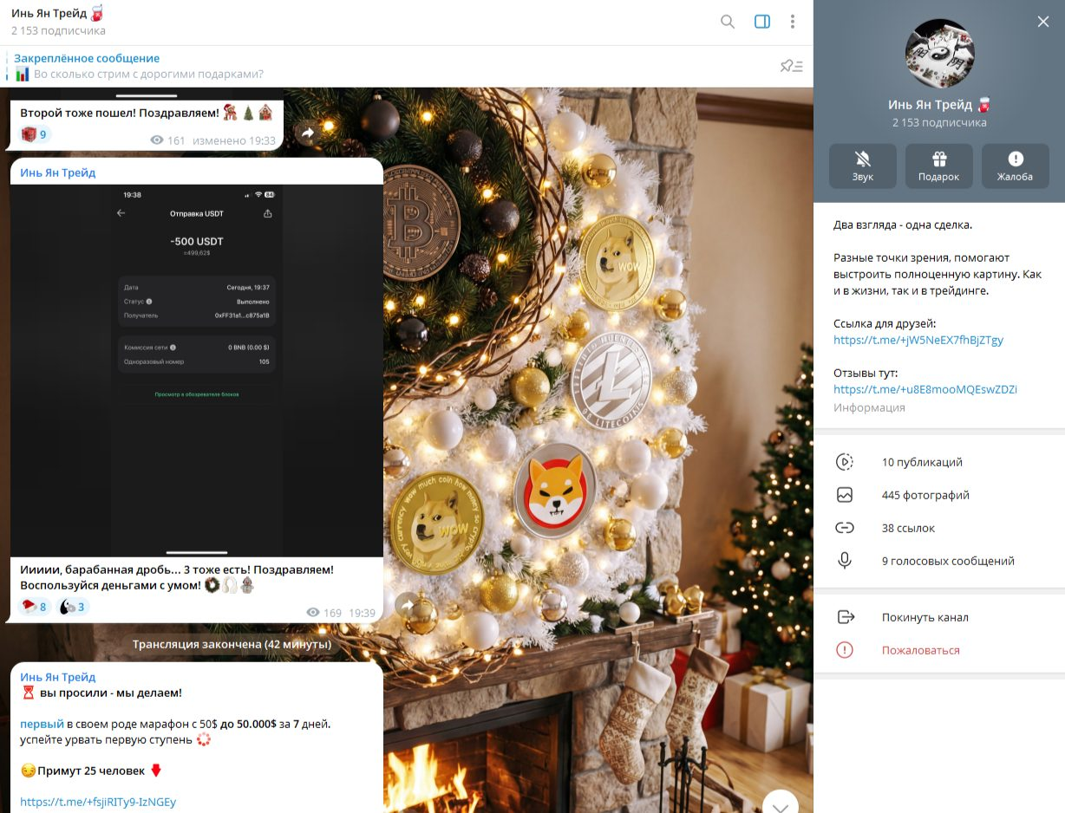The image size is (1065, 813).
Task: Open the three-dot channel menu
Action: (793, 22)
